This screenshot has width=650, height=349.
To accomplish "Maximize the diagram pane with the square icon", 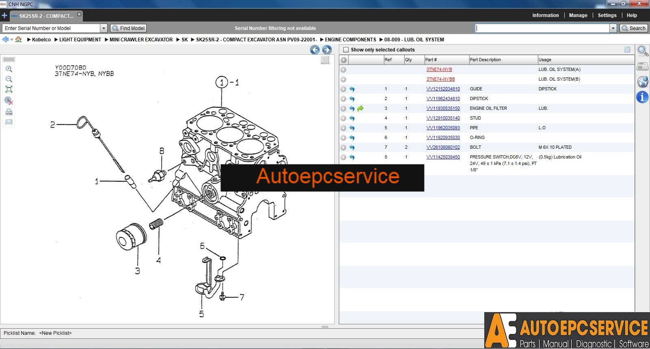I will click(x=325, y=60).
